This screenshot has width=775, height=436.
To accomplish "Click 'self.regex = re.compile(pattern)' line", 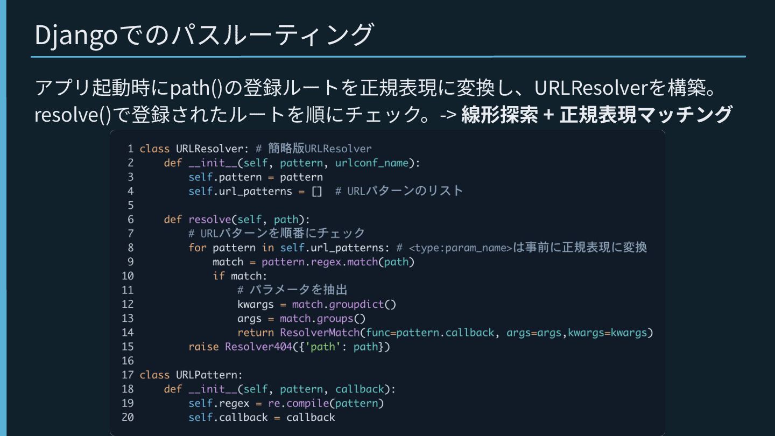I will [286, 403].
